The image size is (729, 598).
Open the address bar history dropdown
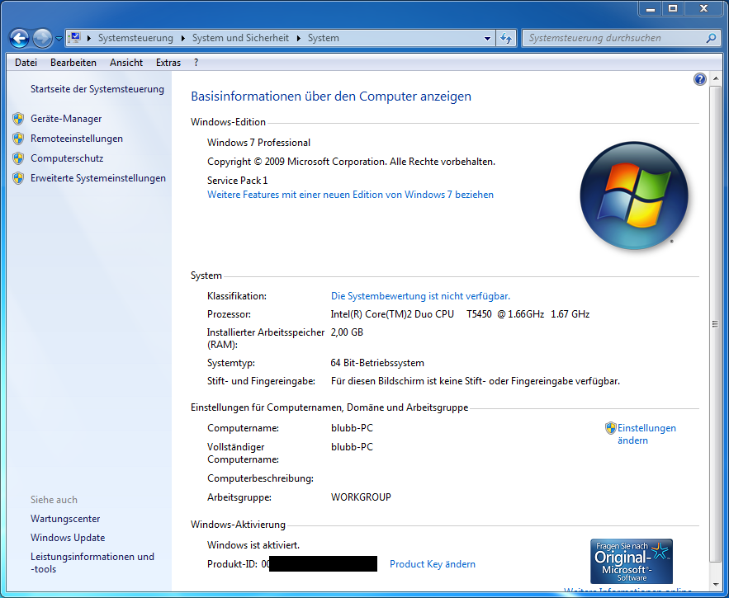point(487,39)
